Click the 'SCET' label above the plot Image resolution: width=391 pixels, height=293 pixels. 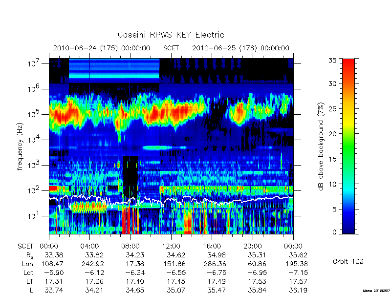tap(171, 48)
